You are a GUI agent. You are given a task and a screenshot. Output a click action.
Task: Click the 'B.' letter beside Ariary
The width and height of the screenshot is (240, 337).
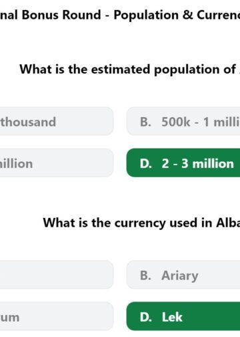point(145,275)
